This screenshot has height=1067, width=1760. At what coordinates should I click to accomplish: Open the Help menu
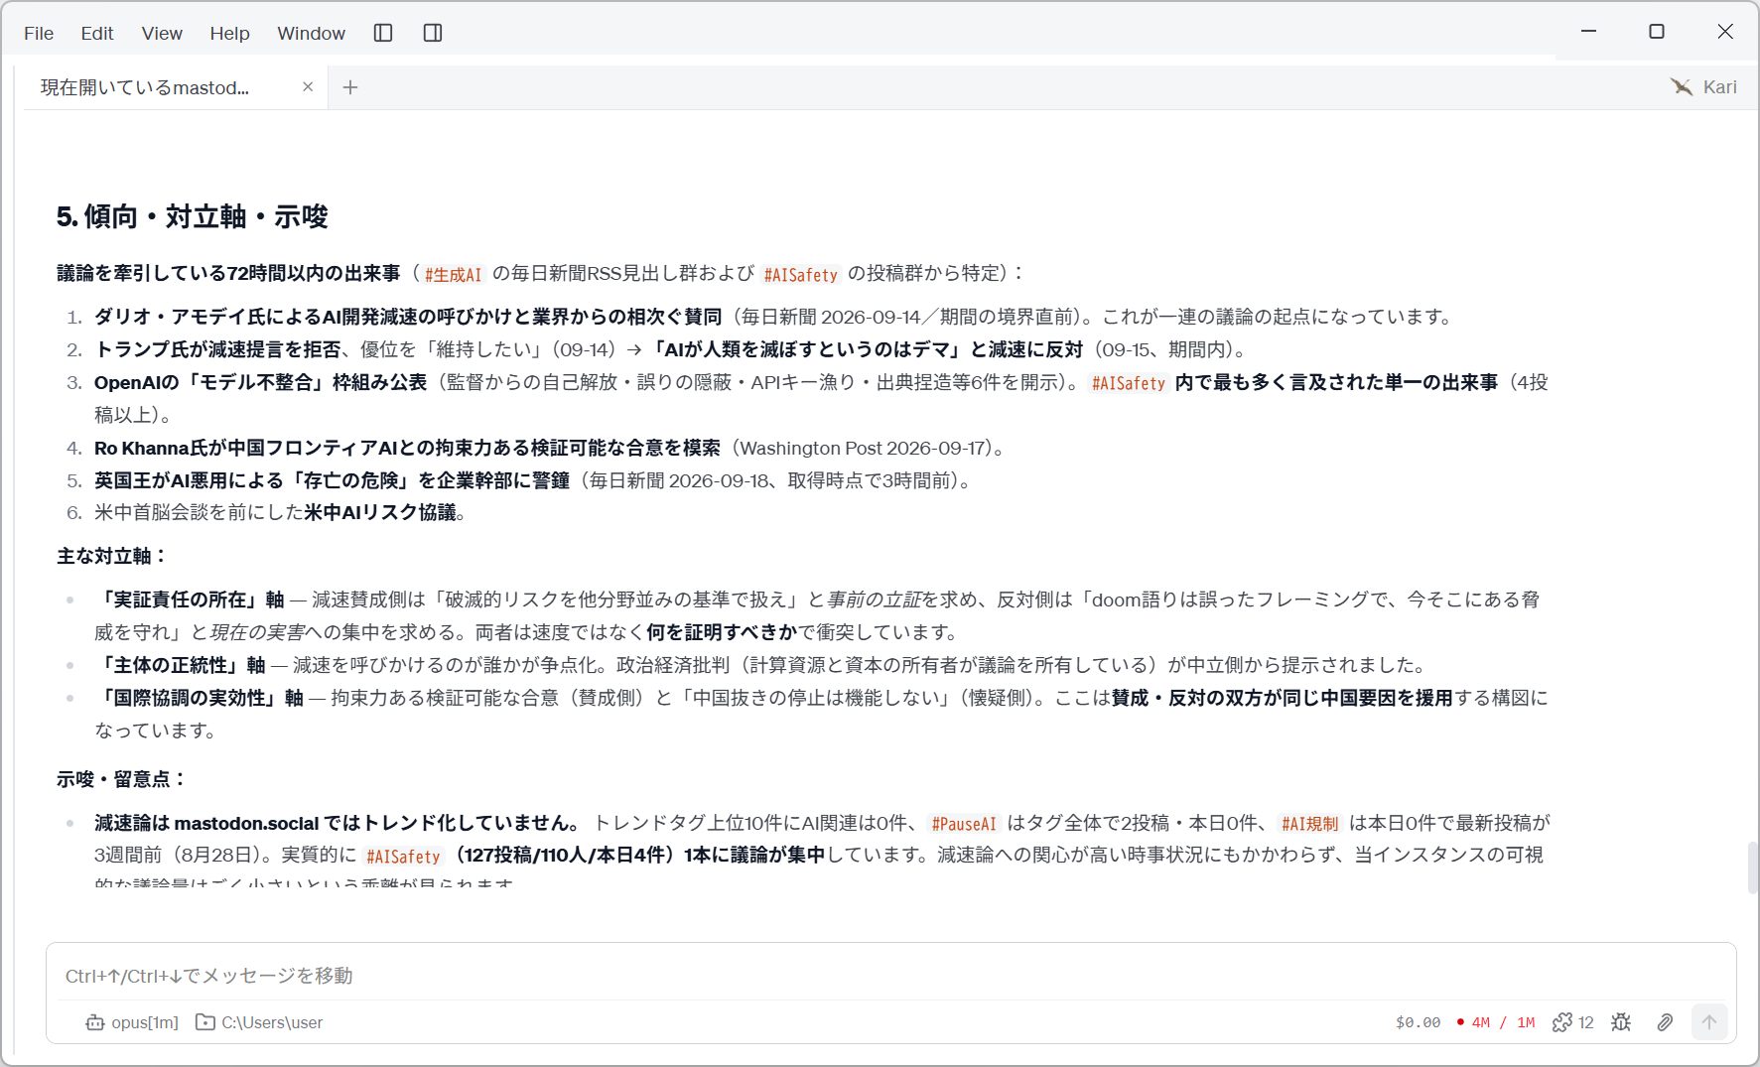229,33
